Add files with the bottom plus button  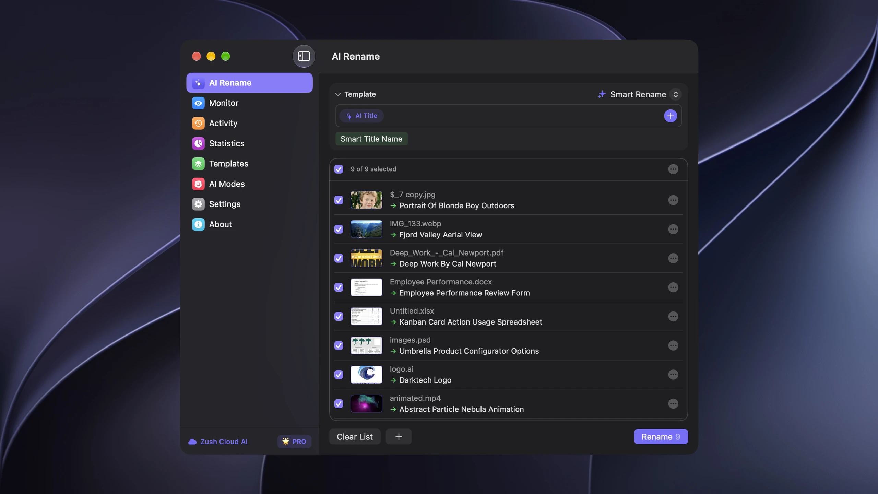[399, 437]
